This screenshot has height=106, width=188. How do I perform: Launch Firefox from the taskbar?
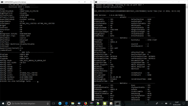point(85,103)
